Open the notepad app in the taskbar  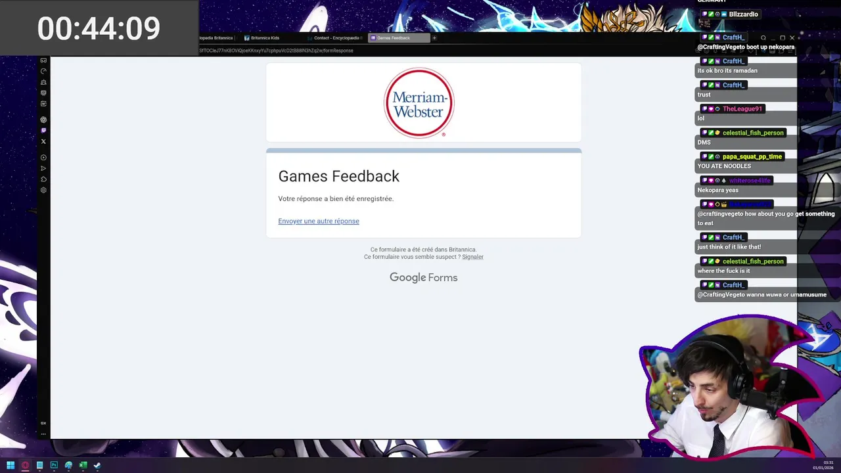point(39,465)
